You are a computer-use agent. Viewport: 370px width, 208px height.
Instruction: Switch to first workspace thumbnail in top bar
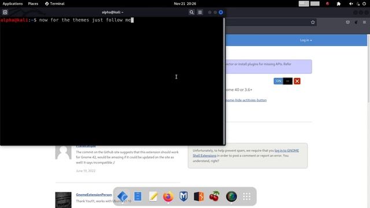(x=304, y=3)
